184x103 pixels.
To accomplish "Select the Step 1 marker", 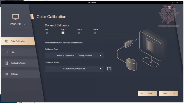I will click(47, 33).
